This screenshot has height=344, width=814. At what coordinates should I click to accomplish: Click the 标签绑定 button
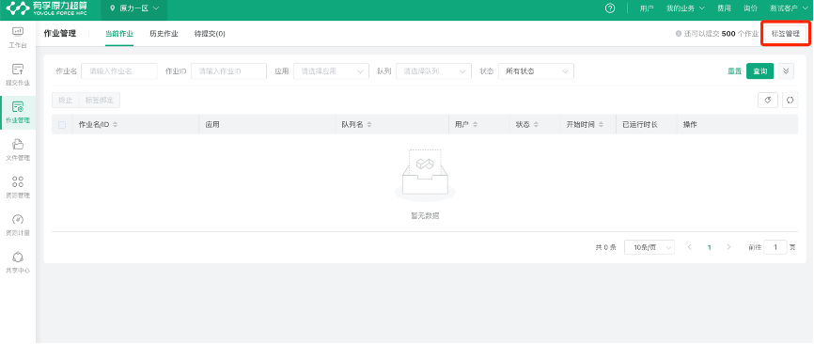[x=100, y=101]
